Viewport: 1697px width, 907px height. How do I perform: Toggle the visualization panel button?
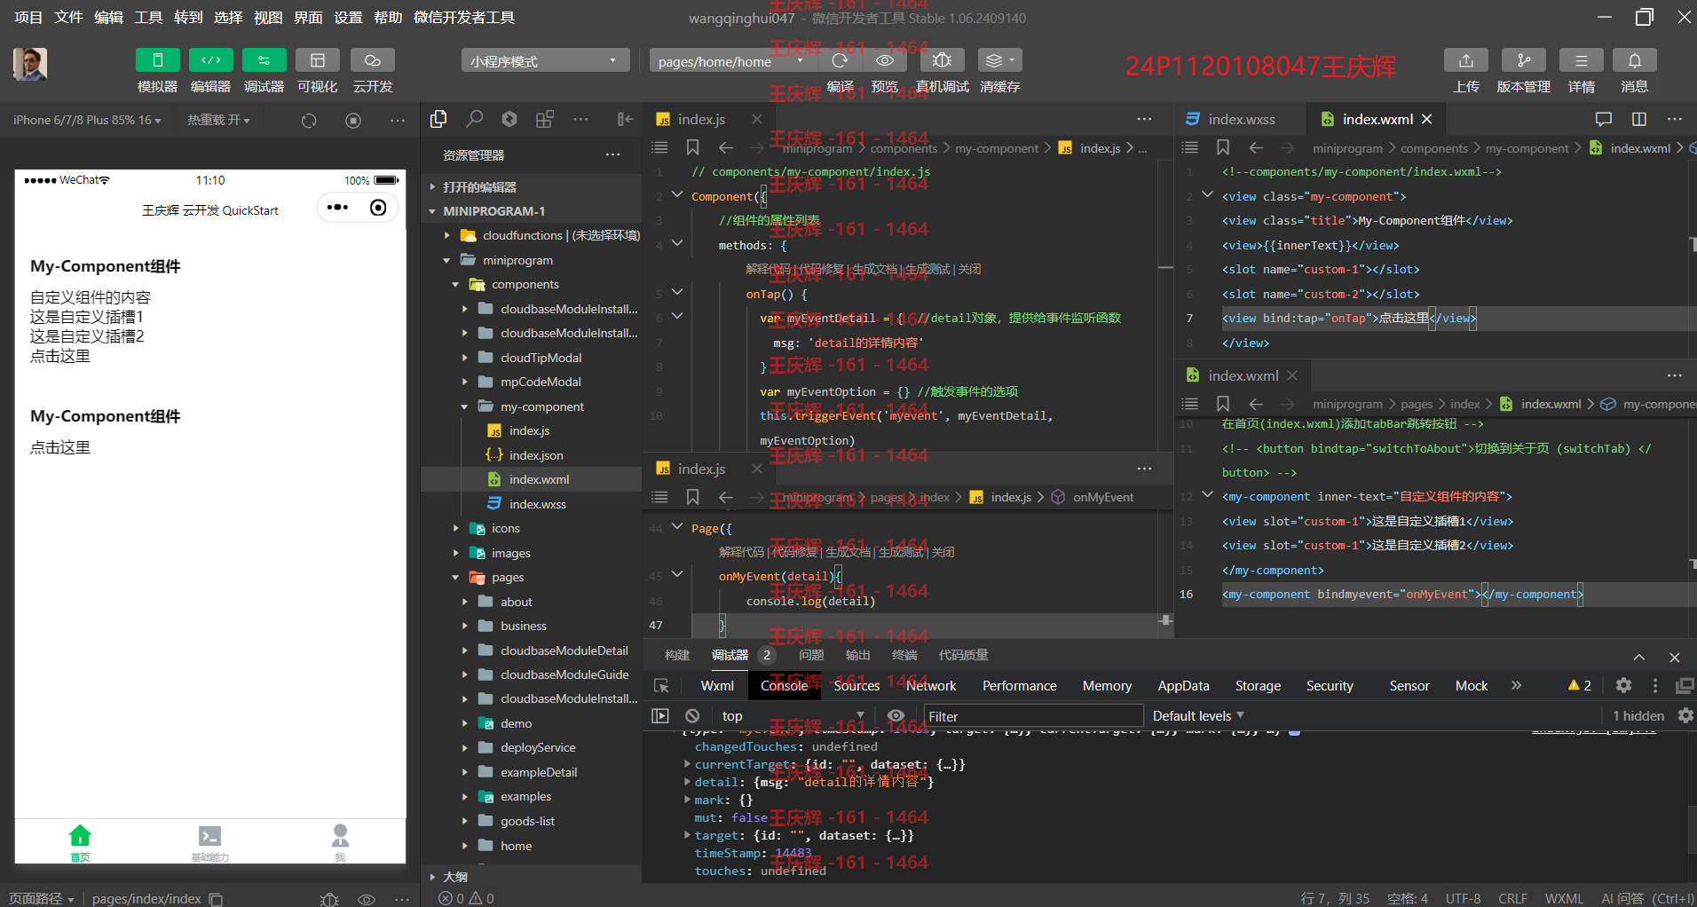(x=317, y=60)
